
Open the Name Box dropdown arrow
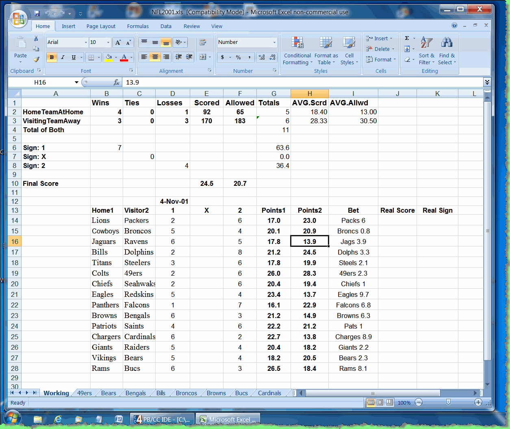[x=76, y=83]
